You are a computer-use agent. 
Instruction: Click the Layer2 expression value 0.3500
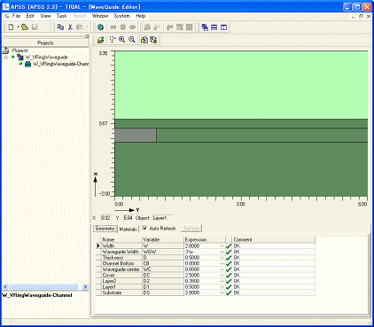[192, 281]
